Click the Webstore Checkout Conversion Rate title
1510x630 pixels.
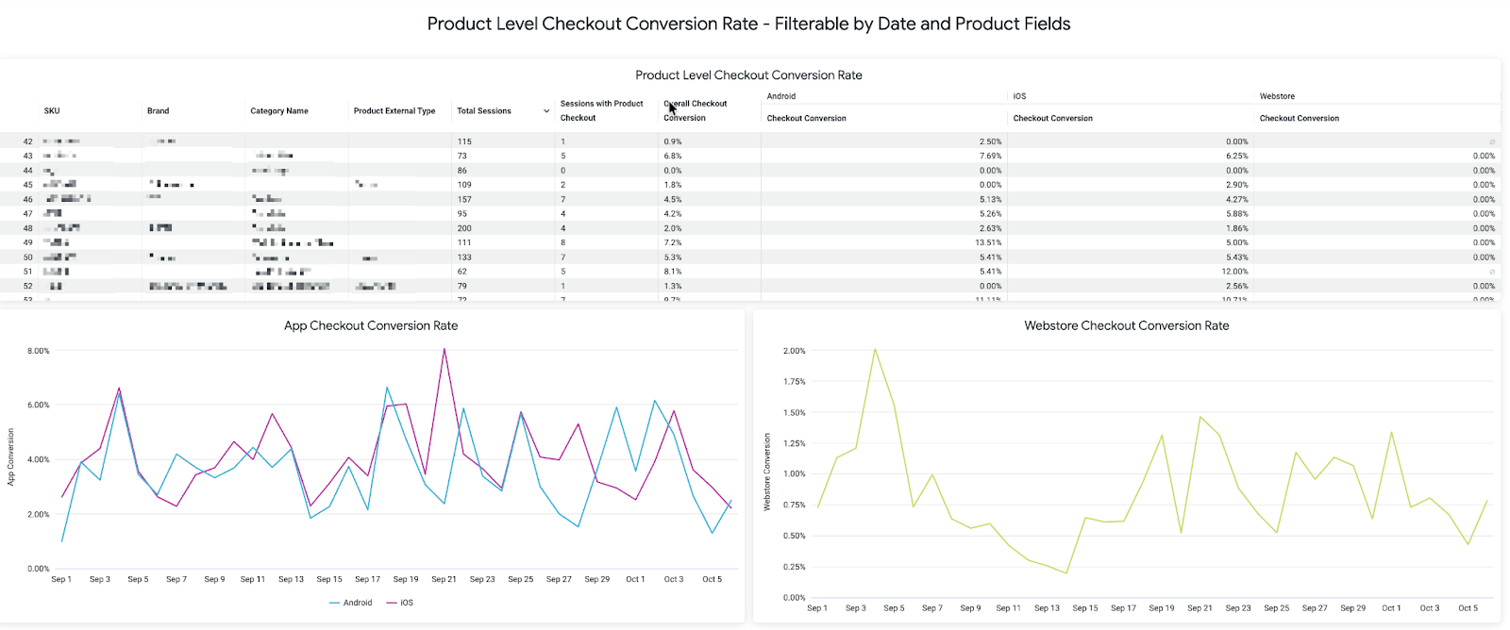1126,325
